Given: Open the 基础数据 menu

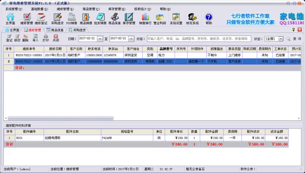Looking at the screenshot, I should point(40,9).
